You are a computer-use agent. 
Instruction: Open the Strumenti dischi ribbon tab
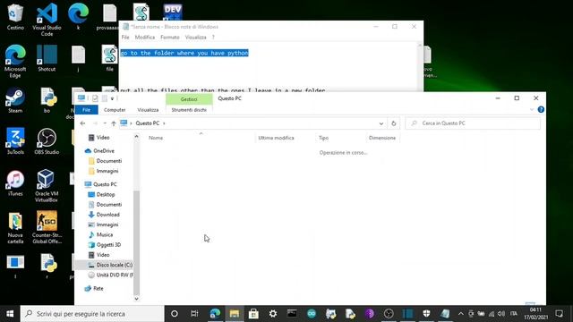click(x=189, y=109)
